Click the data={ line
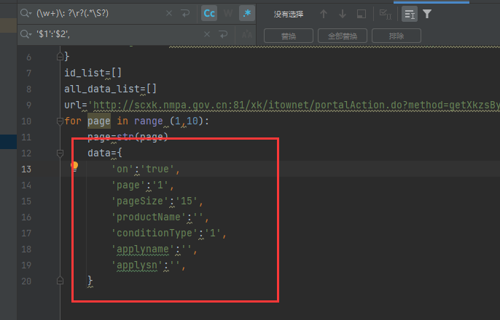 click(105, 153)
